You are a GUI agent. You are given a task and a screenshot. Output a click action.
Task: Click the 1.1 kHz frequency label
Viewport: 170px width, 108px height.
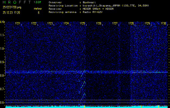(x=2, y=35)
